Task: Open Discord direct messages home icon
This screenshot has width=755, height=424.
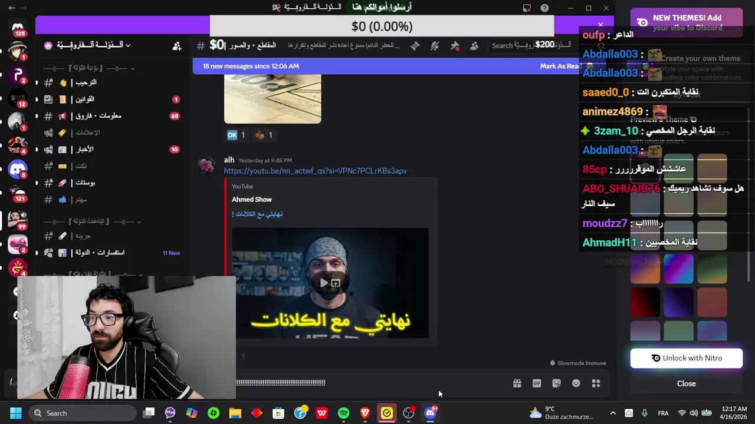Action: [x=18, y=27]
